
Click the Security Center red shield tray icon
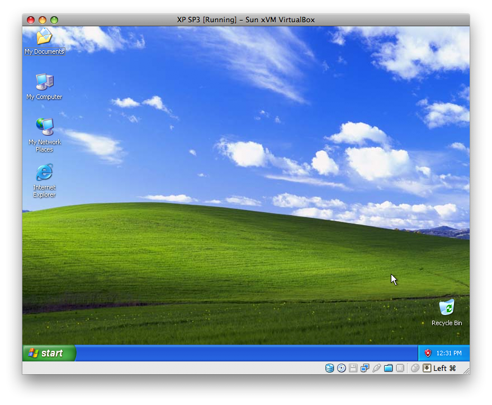[428, 353]
